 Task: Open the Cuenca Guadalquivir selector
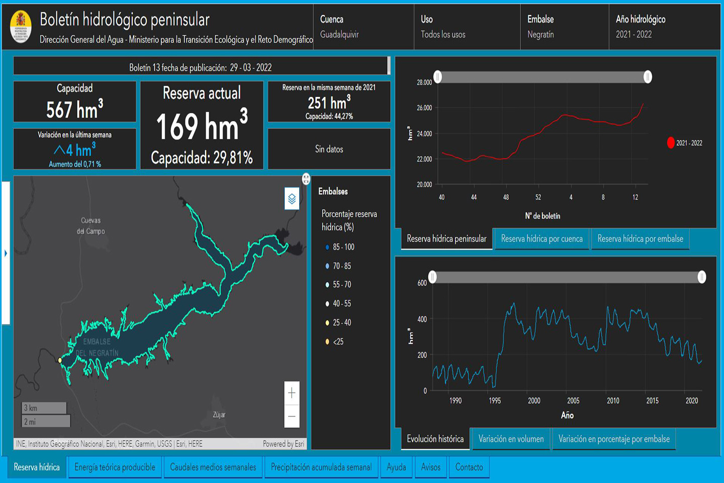pos(363,27)
